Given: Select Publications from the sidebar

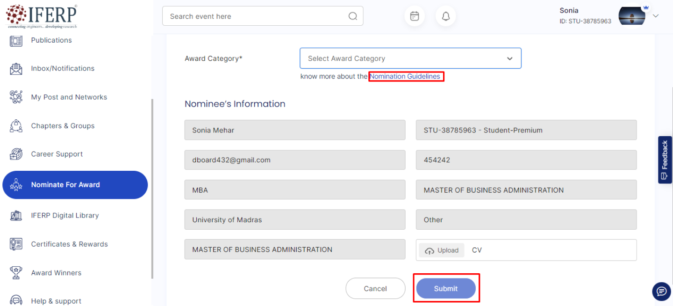Looking at the screenshot, I should pyautogui.click(x=51, y=40).
